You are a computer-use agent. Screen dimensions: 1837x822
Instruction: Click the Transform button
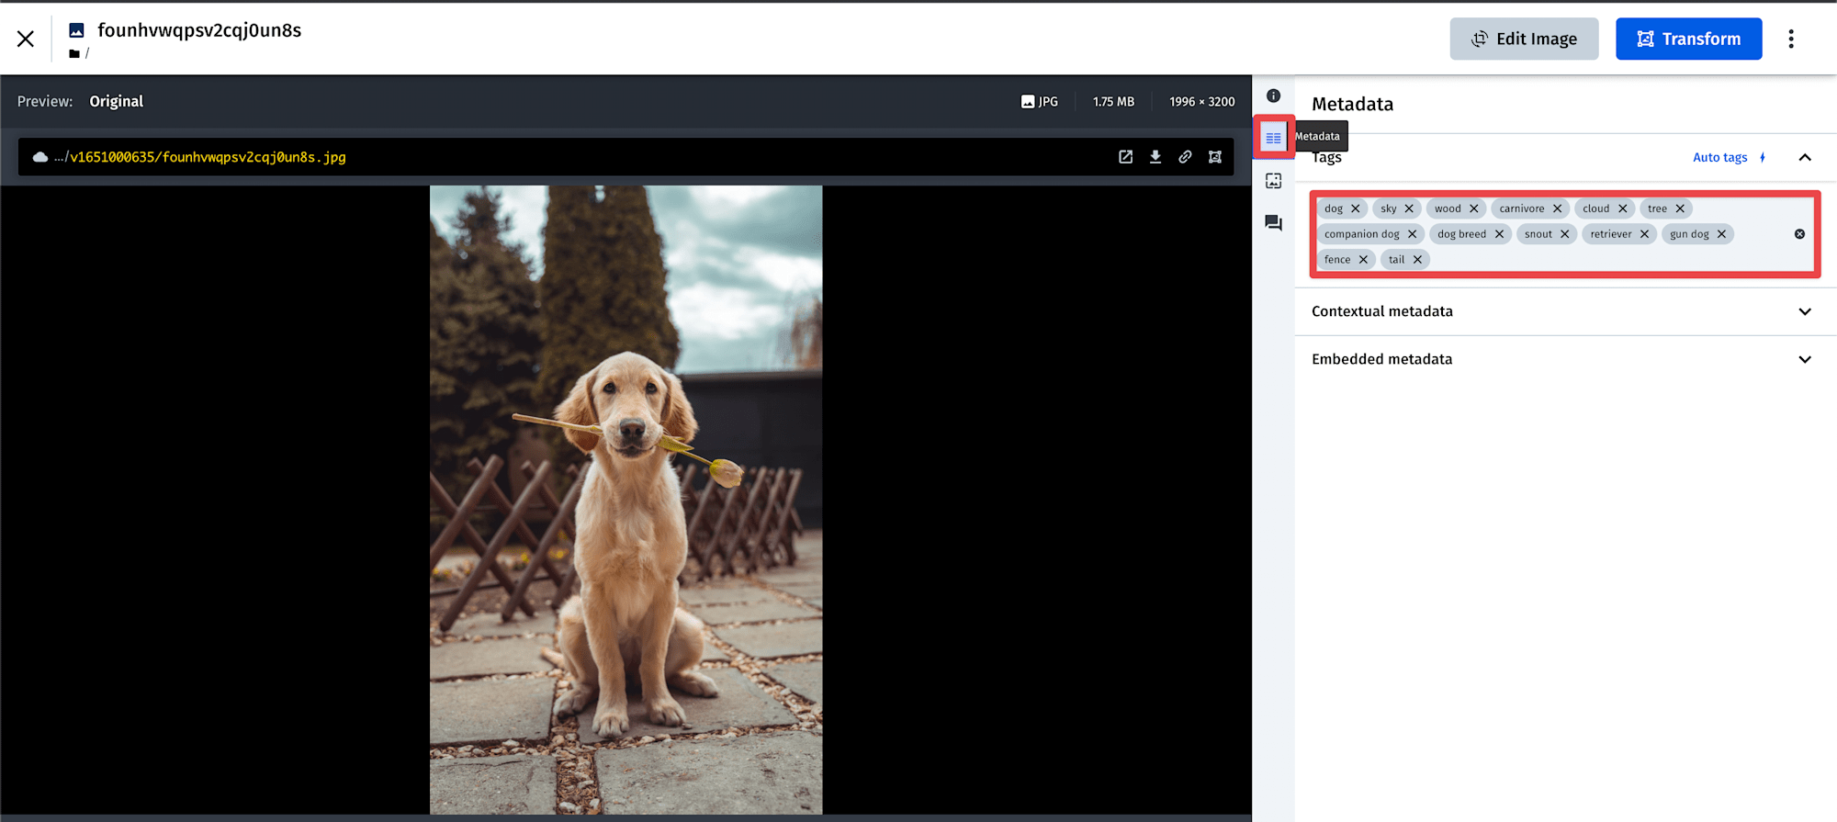click(1688, 39)
